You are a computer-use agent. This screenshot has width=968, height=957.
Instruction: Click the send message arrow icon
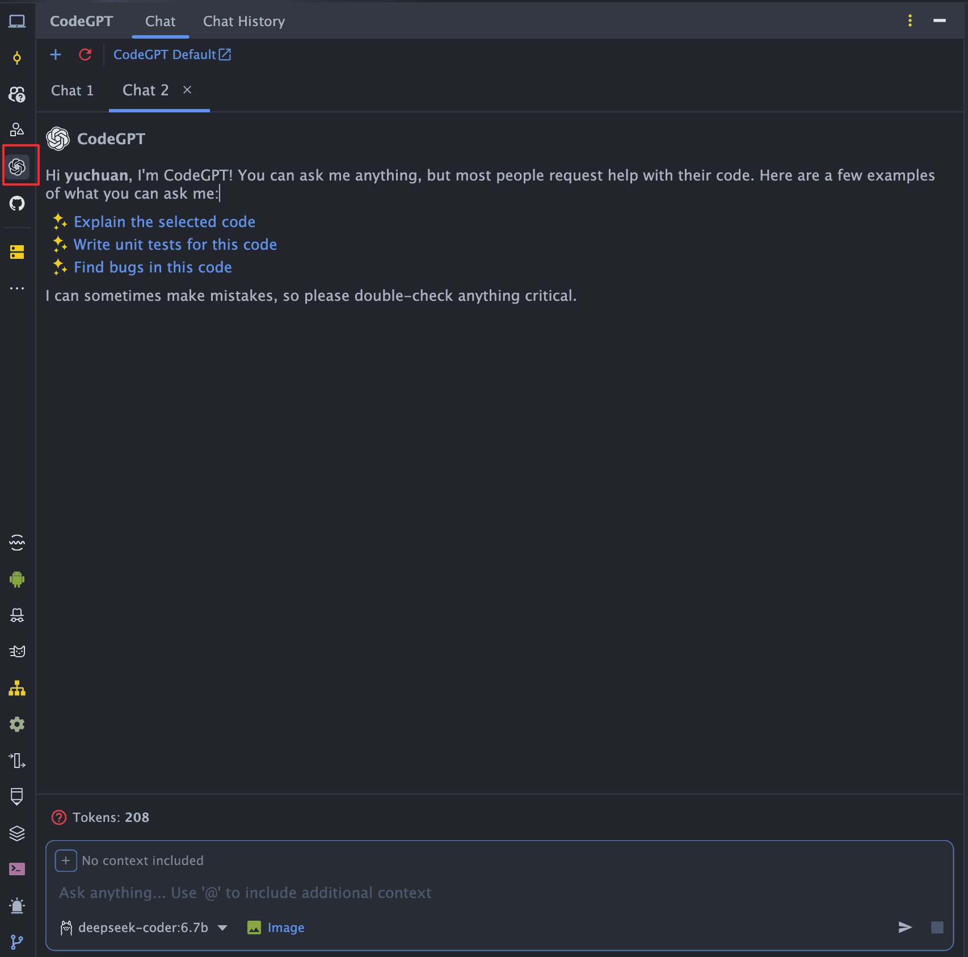click(905, 927)
